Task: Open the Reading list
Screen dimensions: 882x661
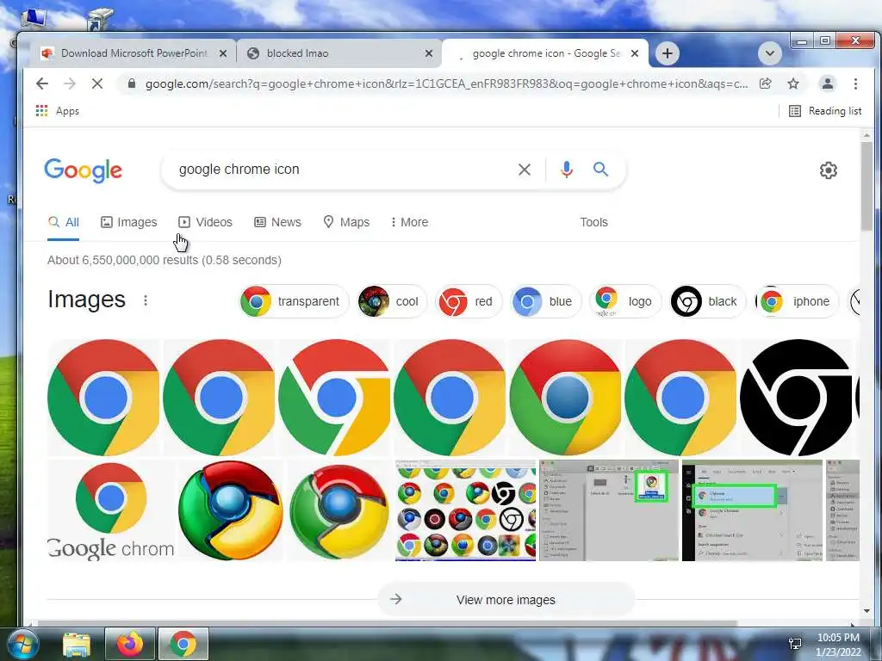Action: click(825, 111)
